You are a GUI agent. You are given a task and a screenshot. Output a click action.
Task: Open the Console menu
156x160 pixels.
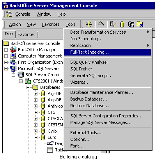(x=23, y=14)
